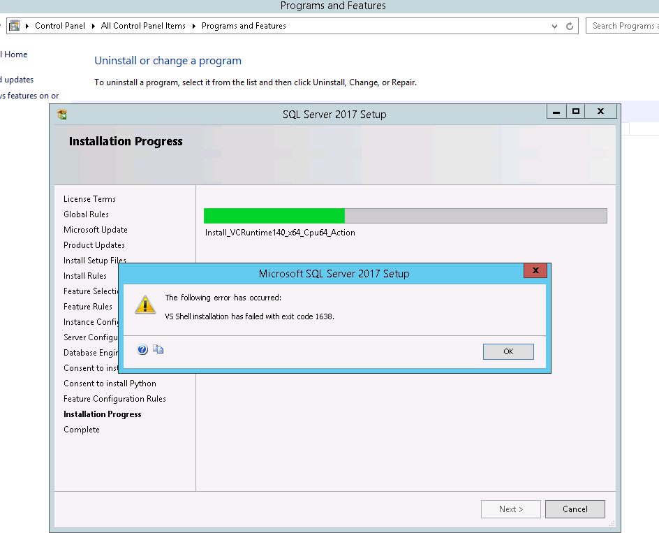Select Microsoft Update step in sidebar
Image resolution: width=659 pixels, height=533 pixels.
96,230
